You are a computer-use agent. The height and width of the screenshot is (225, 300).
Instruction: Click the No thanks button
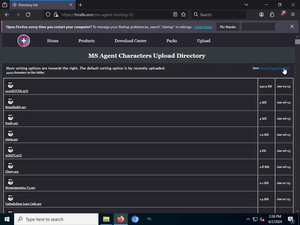228,27
